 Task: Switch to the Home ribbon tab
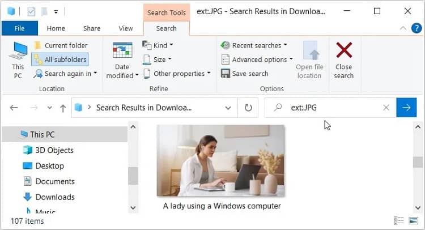pos(56,28)
